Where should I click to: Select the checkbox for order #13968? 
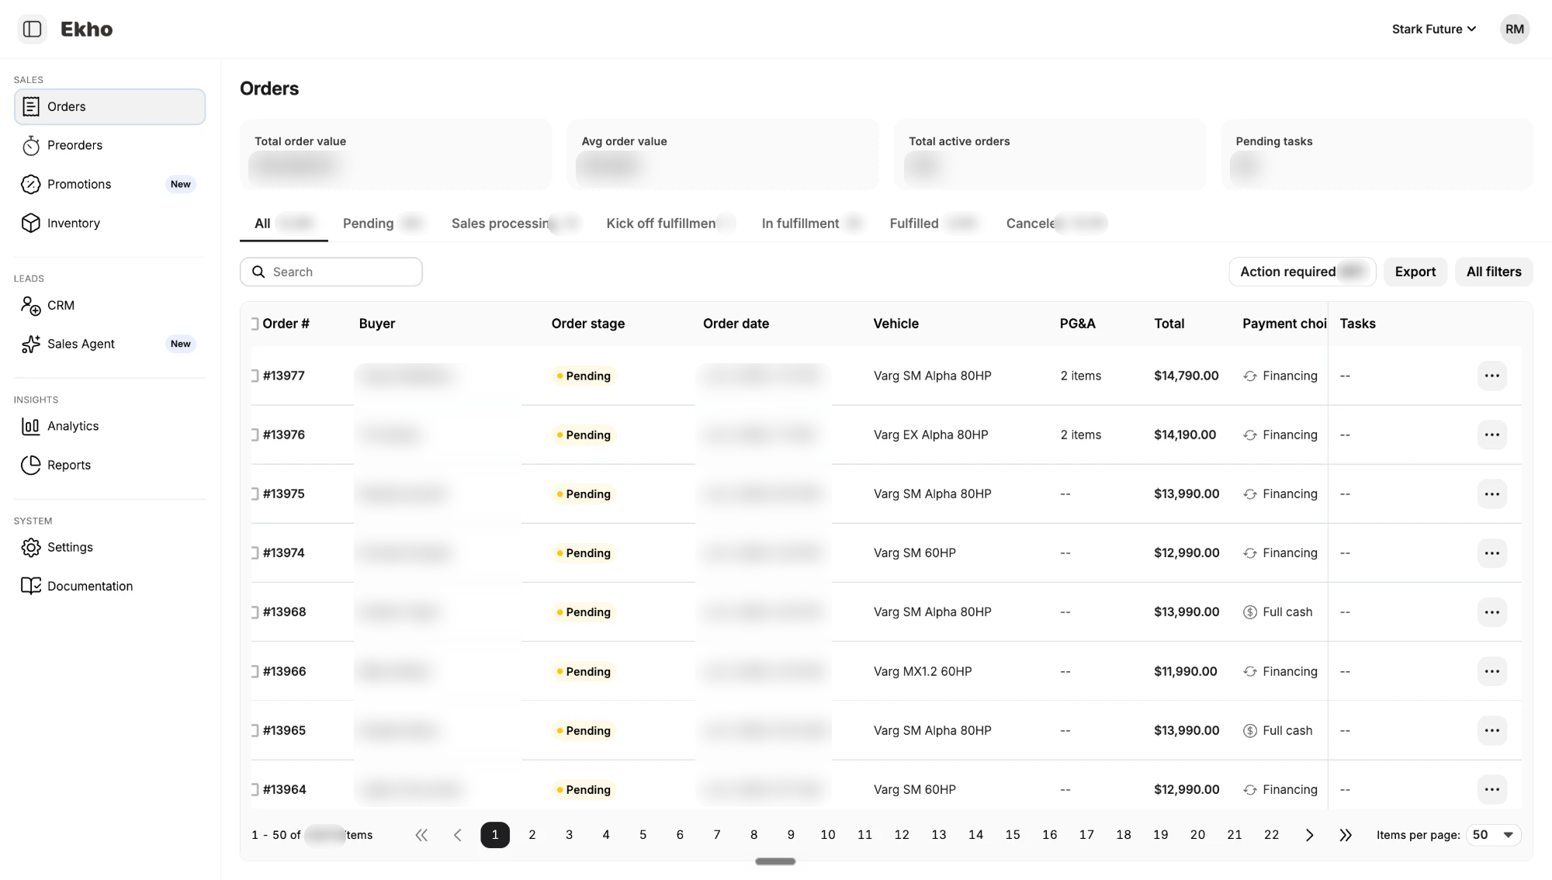(x=254, y=612)
